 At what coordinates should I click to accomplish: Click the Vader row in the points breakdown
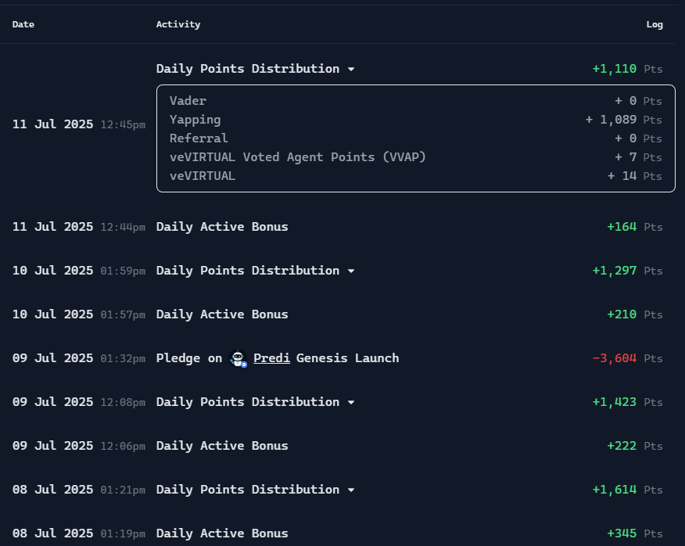[x=188, y=101]
